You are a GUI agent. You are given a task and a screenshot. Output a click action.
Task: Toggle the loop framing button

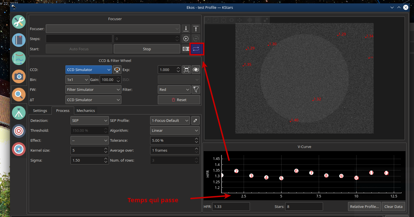pos(196,49)
